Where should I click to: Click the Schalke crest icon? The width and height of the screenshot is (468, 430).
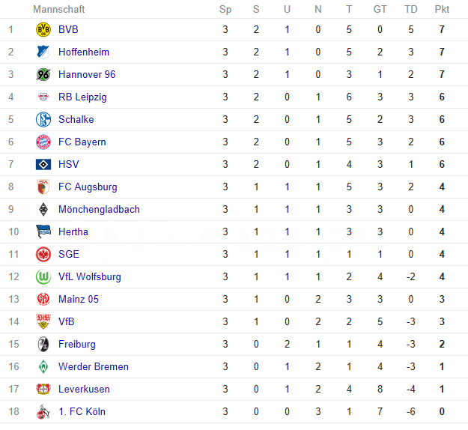click(x=43, y=119)
